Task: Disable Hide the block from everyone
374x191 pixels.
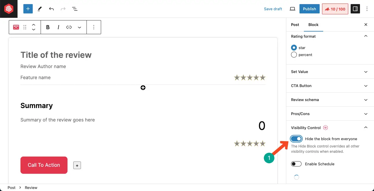Action: [x=296, y=139]
